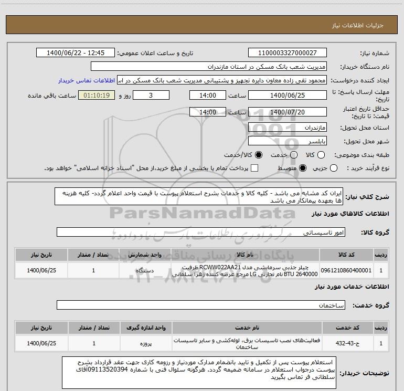Screen dimensions: 404x391
Task: Click the response deadline date 1400/06/25 field
Action: click(288, 95)
